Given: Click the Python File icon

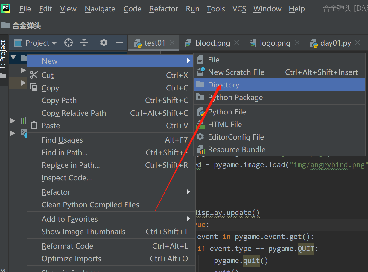Looking at the screenshot, I should click(200, 112).
